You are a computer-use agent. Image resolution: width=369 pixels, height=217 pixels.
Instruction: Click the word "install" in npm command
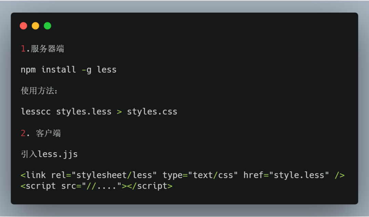coord(59,70)
